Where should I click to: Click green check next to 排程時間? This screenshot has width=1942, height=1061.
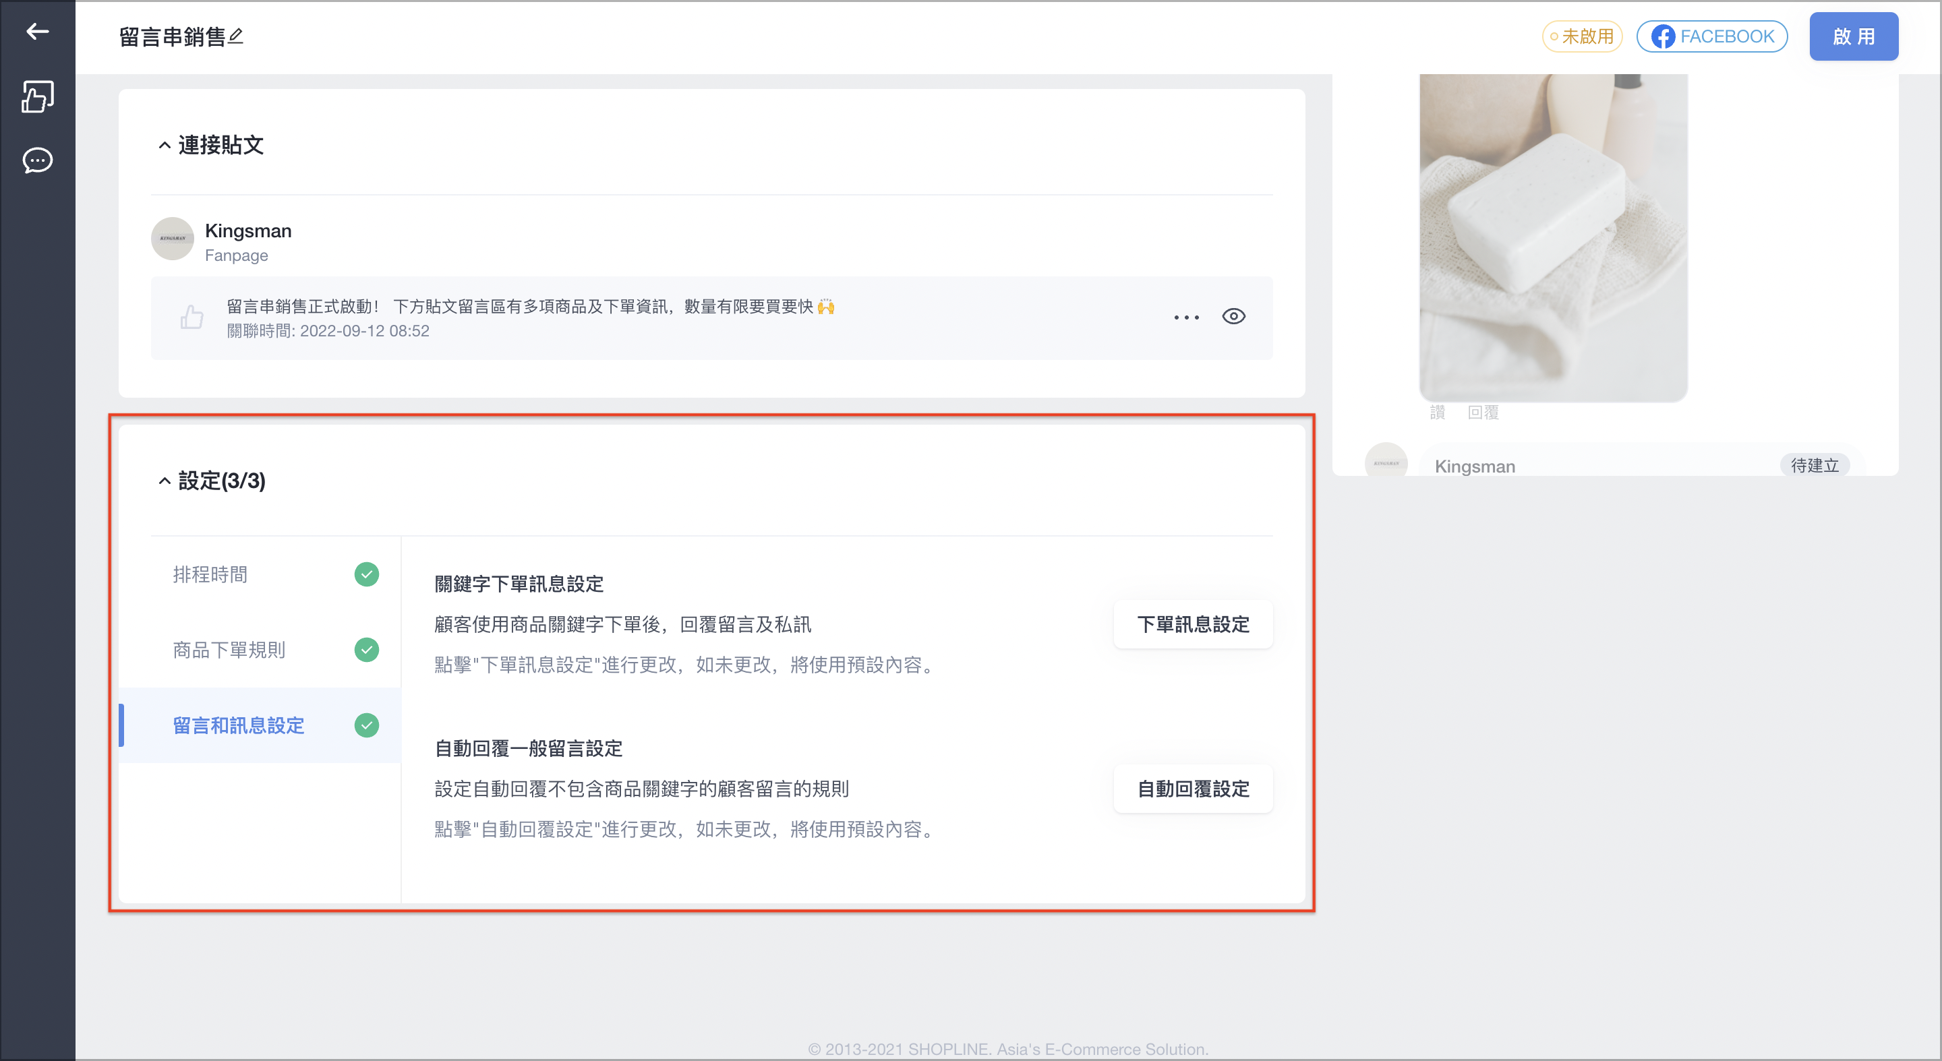coord(366,574)
